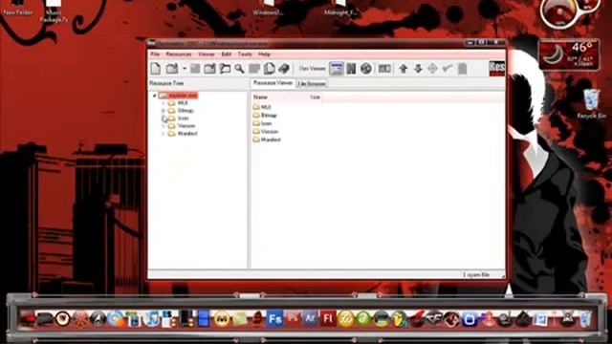This screenshot has height=344, width=612.
Task: Click the toolbar icon left of Res Viewer label
Action: pyautogui.click(x=284, y=69)
